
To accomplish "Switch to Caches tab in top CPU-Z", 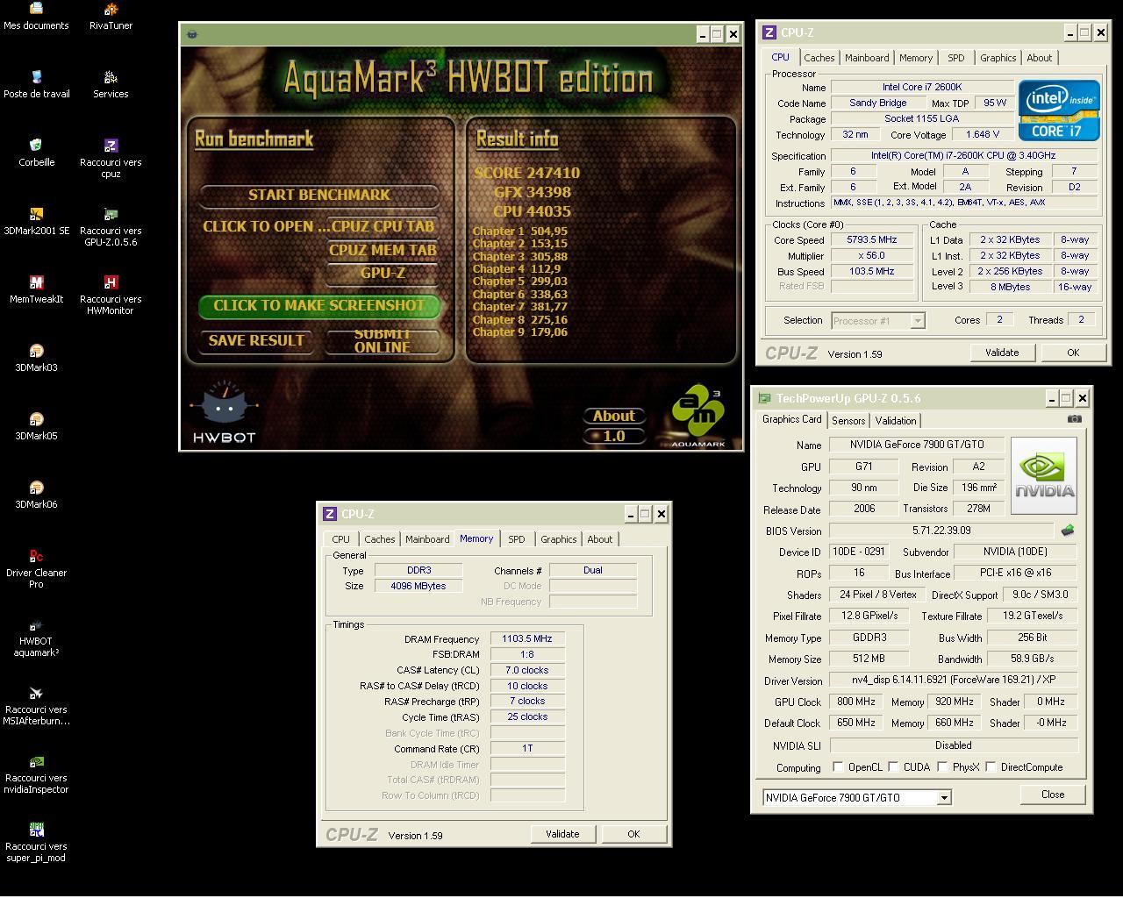I will click(x=819, y=58).
